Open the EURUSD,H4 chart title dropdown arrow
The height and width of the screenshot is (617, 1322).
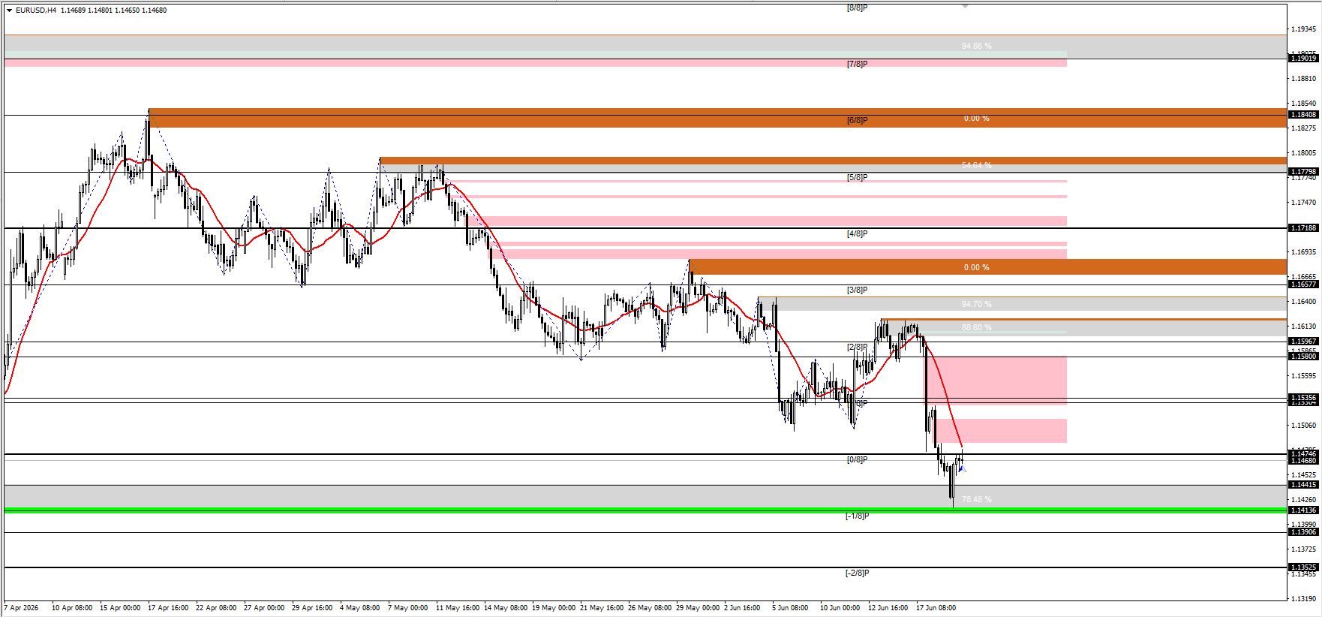9,11
